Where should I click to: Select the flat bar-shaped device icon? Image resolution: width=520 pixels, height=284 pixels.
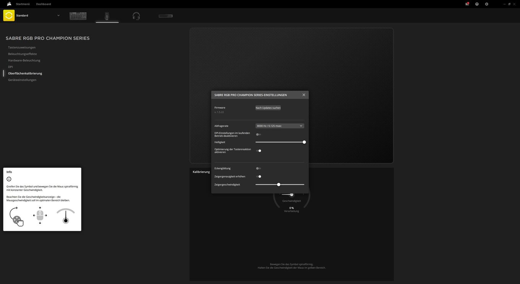point(166,16)
